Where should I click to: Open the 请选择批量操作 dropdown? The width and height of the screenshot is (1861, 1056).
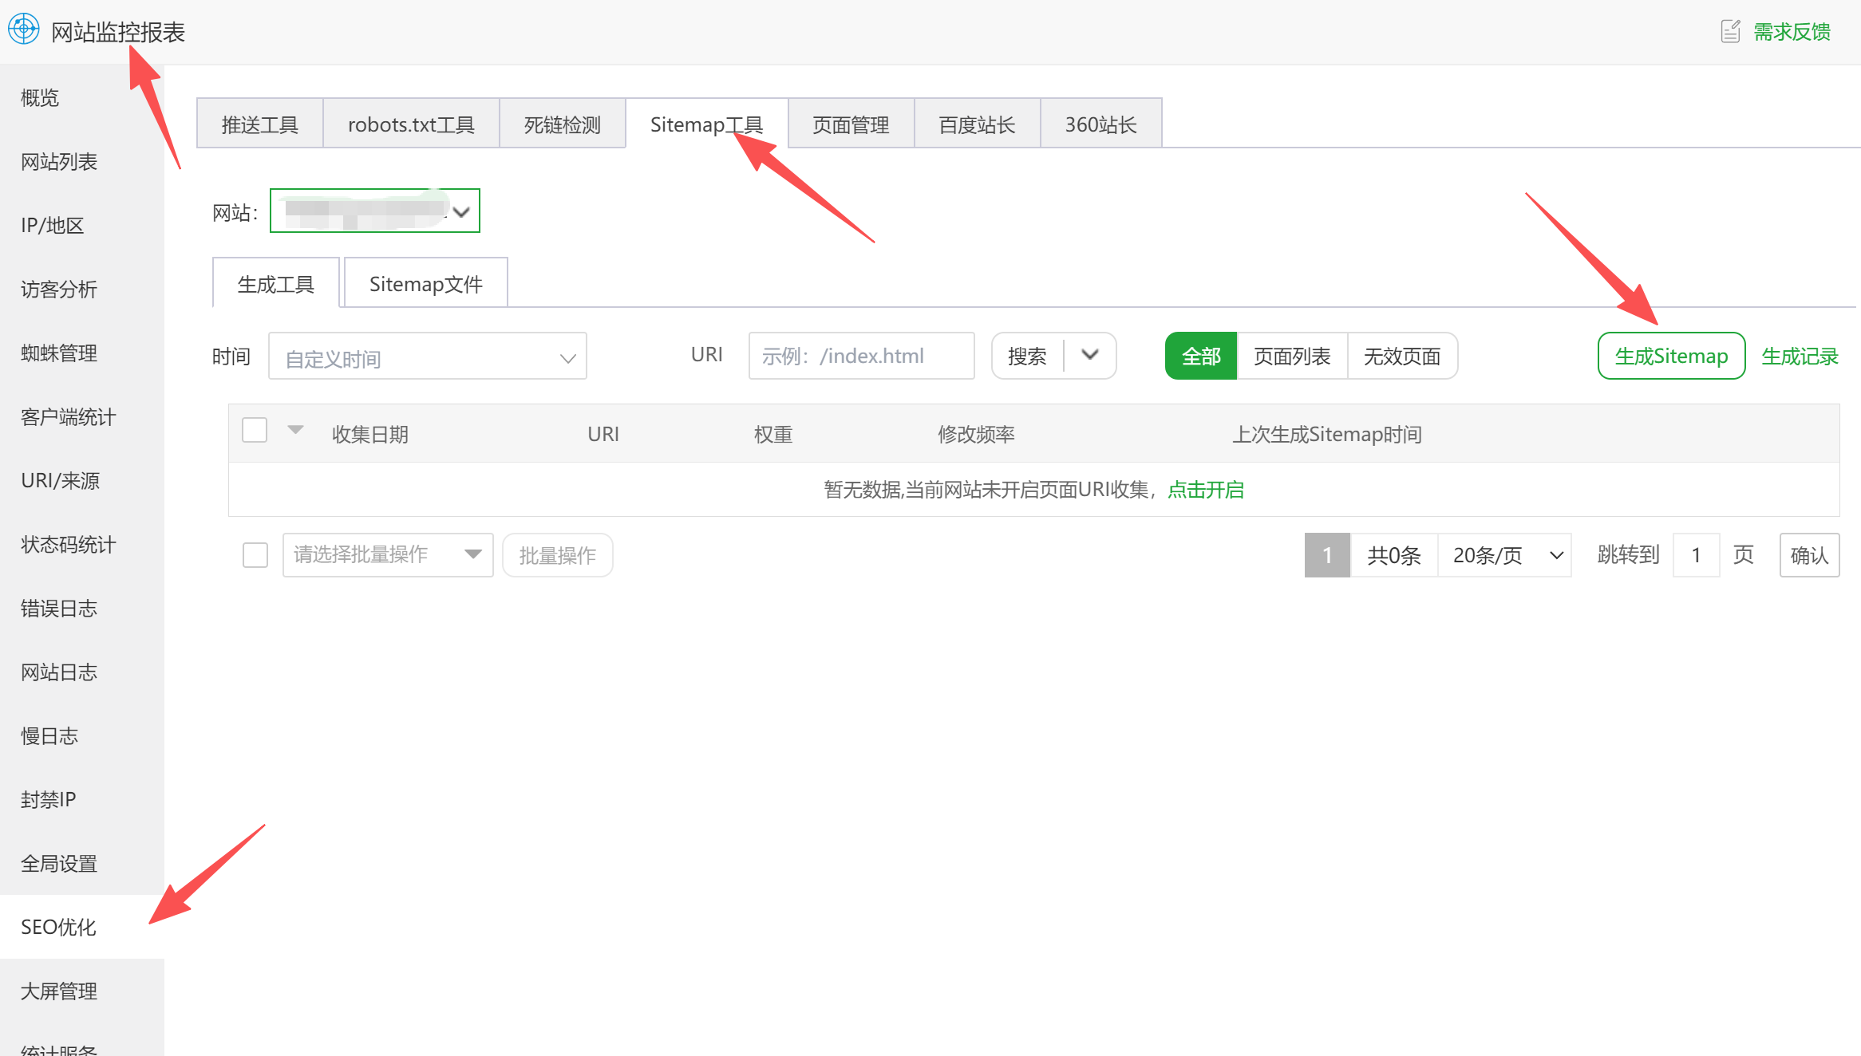(388, 555)
